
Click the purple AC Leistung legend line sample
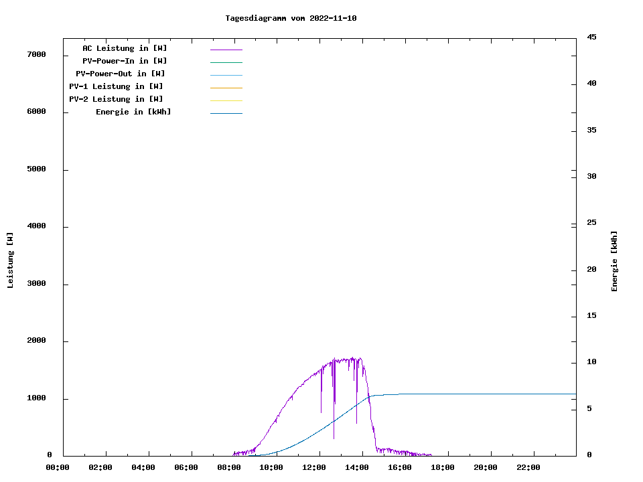point(226,50)
